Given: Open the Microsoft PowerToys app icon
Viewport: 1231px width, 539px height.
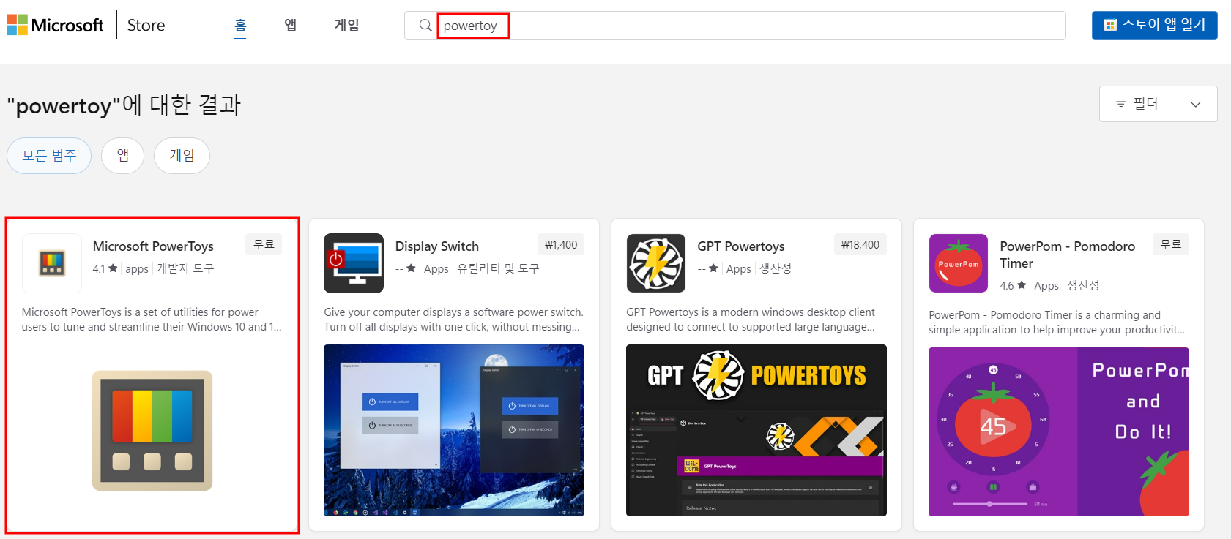Looking at the screenshot, I should [x=52, y=263].
